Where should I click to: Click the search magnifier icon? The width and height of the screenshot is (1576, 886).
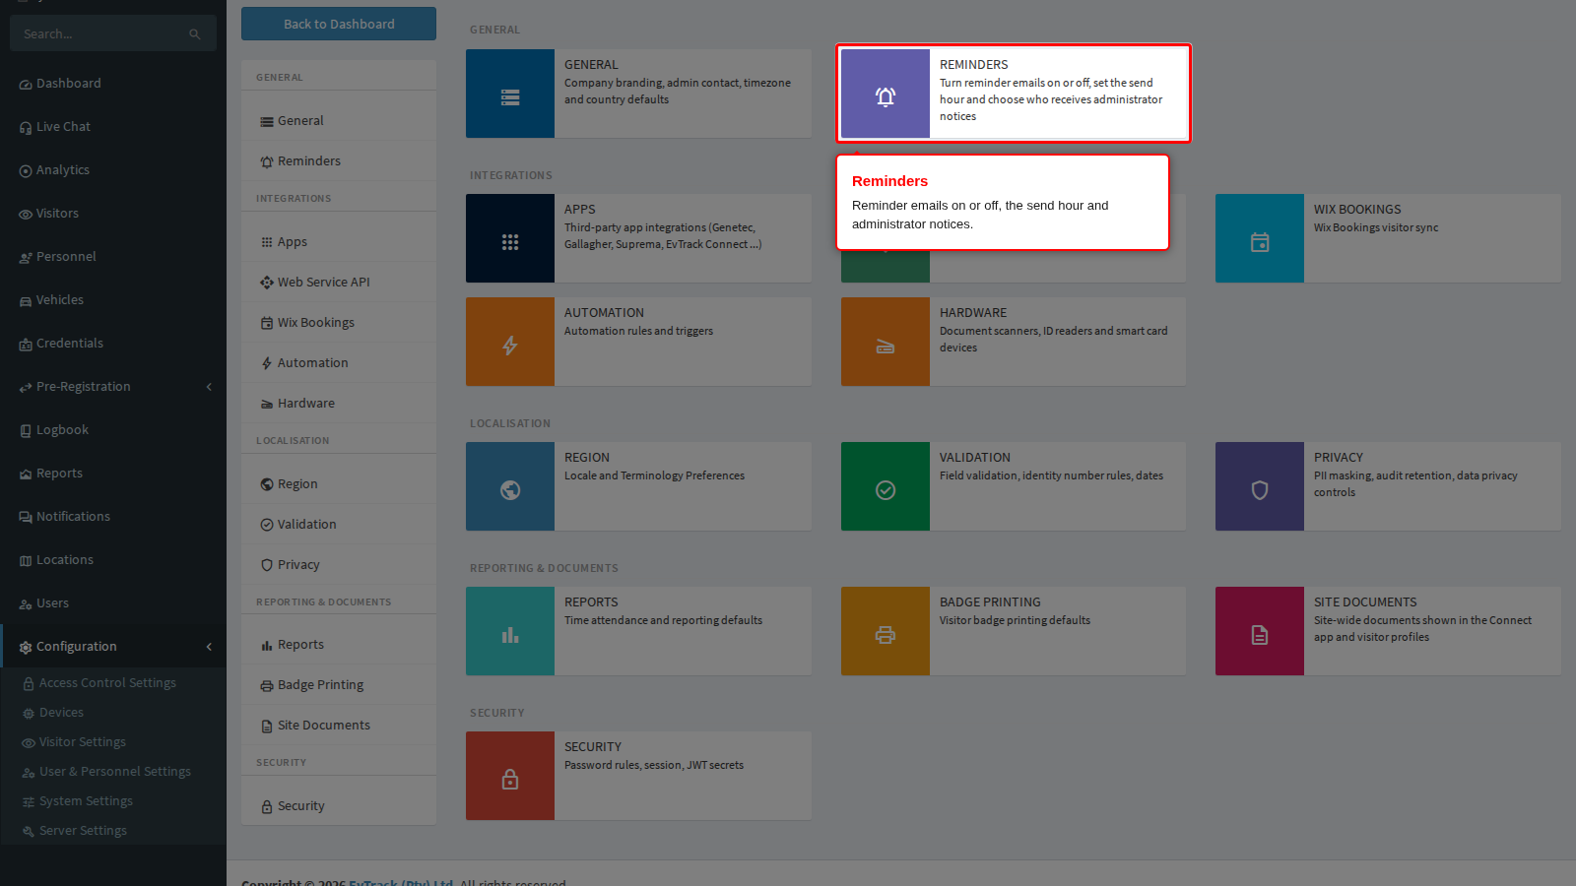pyautogui.click(x=194, y=34)
